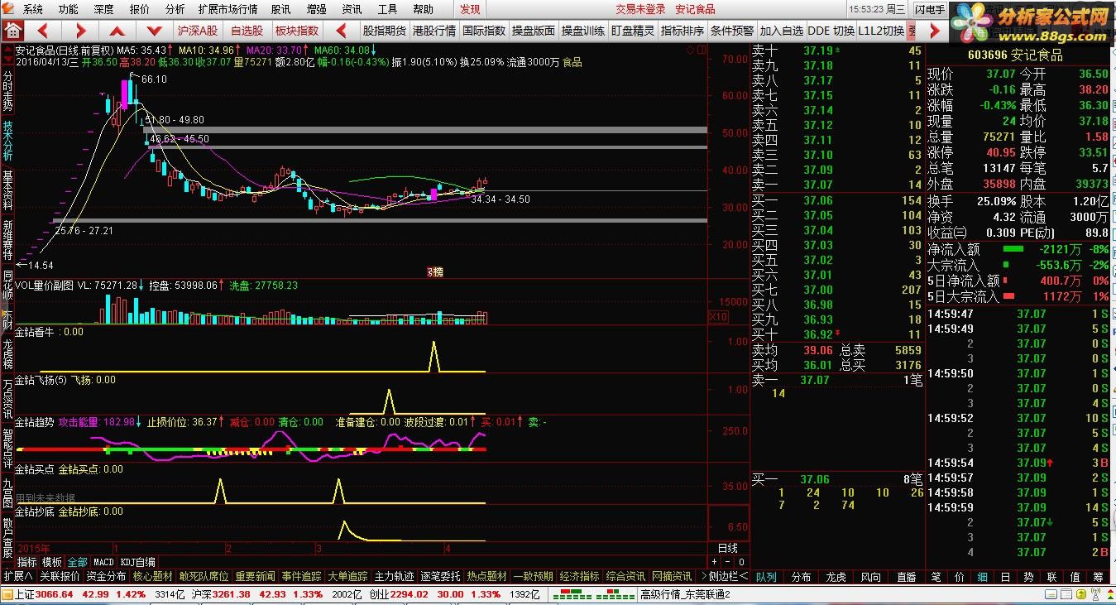This screenshot has width=1116, height=605.
Task: Click the 板块指数 toolbar button
Action: click(297, 31)
